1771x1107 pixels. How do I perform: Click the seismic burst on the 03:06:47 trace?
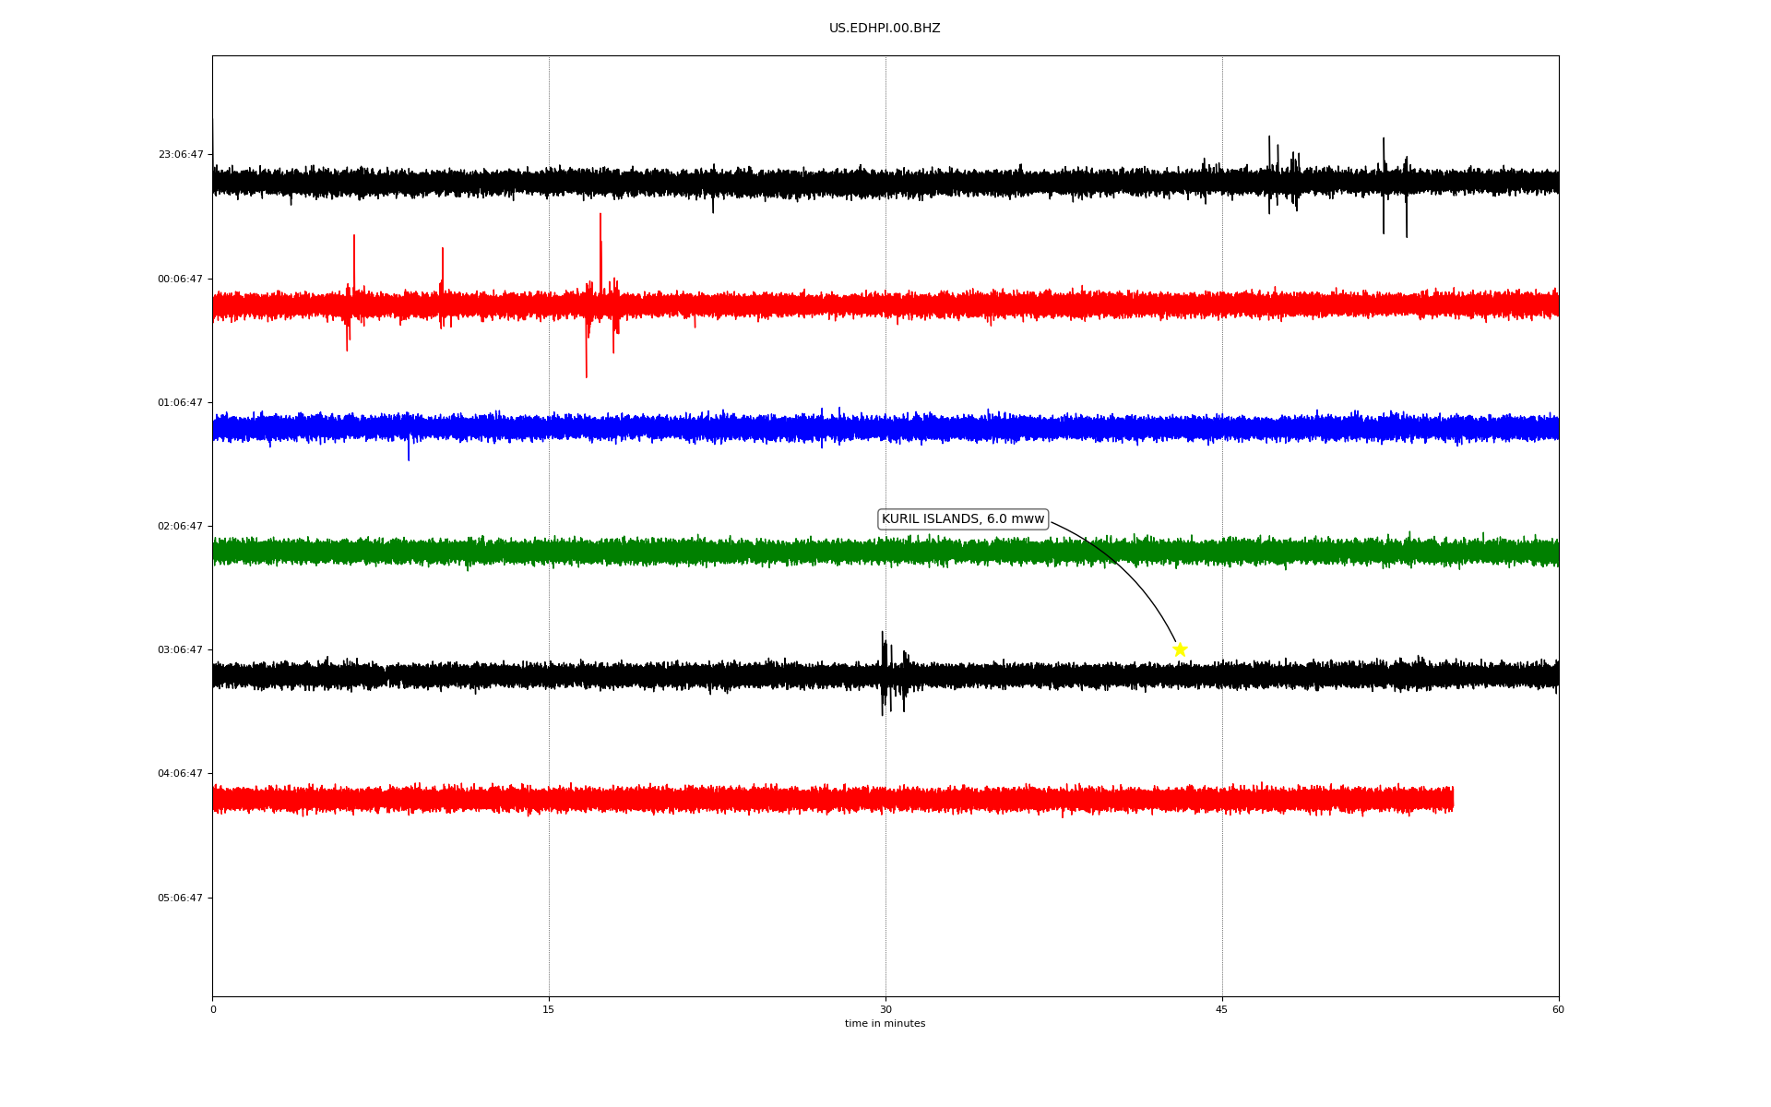pyautogui.click(x=893, y=673)
